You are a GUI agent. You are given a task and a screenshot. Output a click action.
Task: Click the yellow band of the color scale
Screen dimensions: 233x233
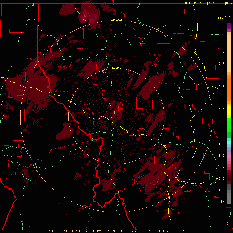(x=229, y=111)
